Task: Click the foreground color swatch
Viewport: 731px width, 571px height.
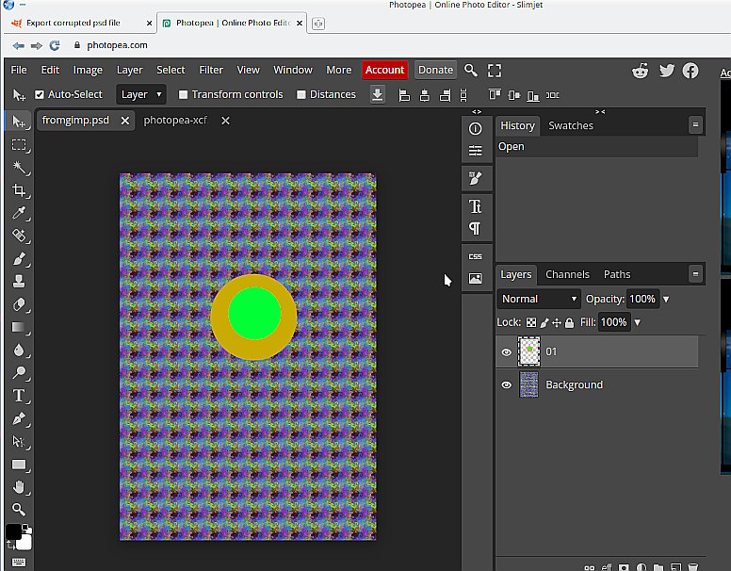Action: [13, 532]
